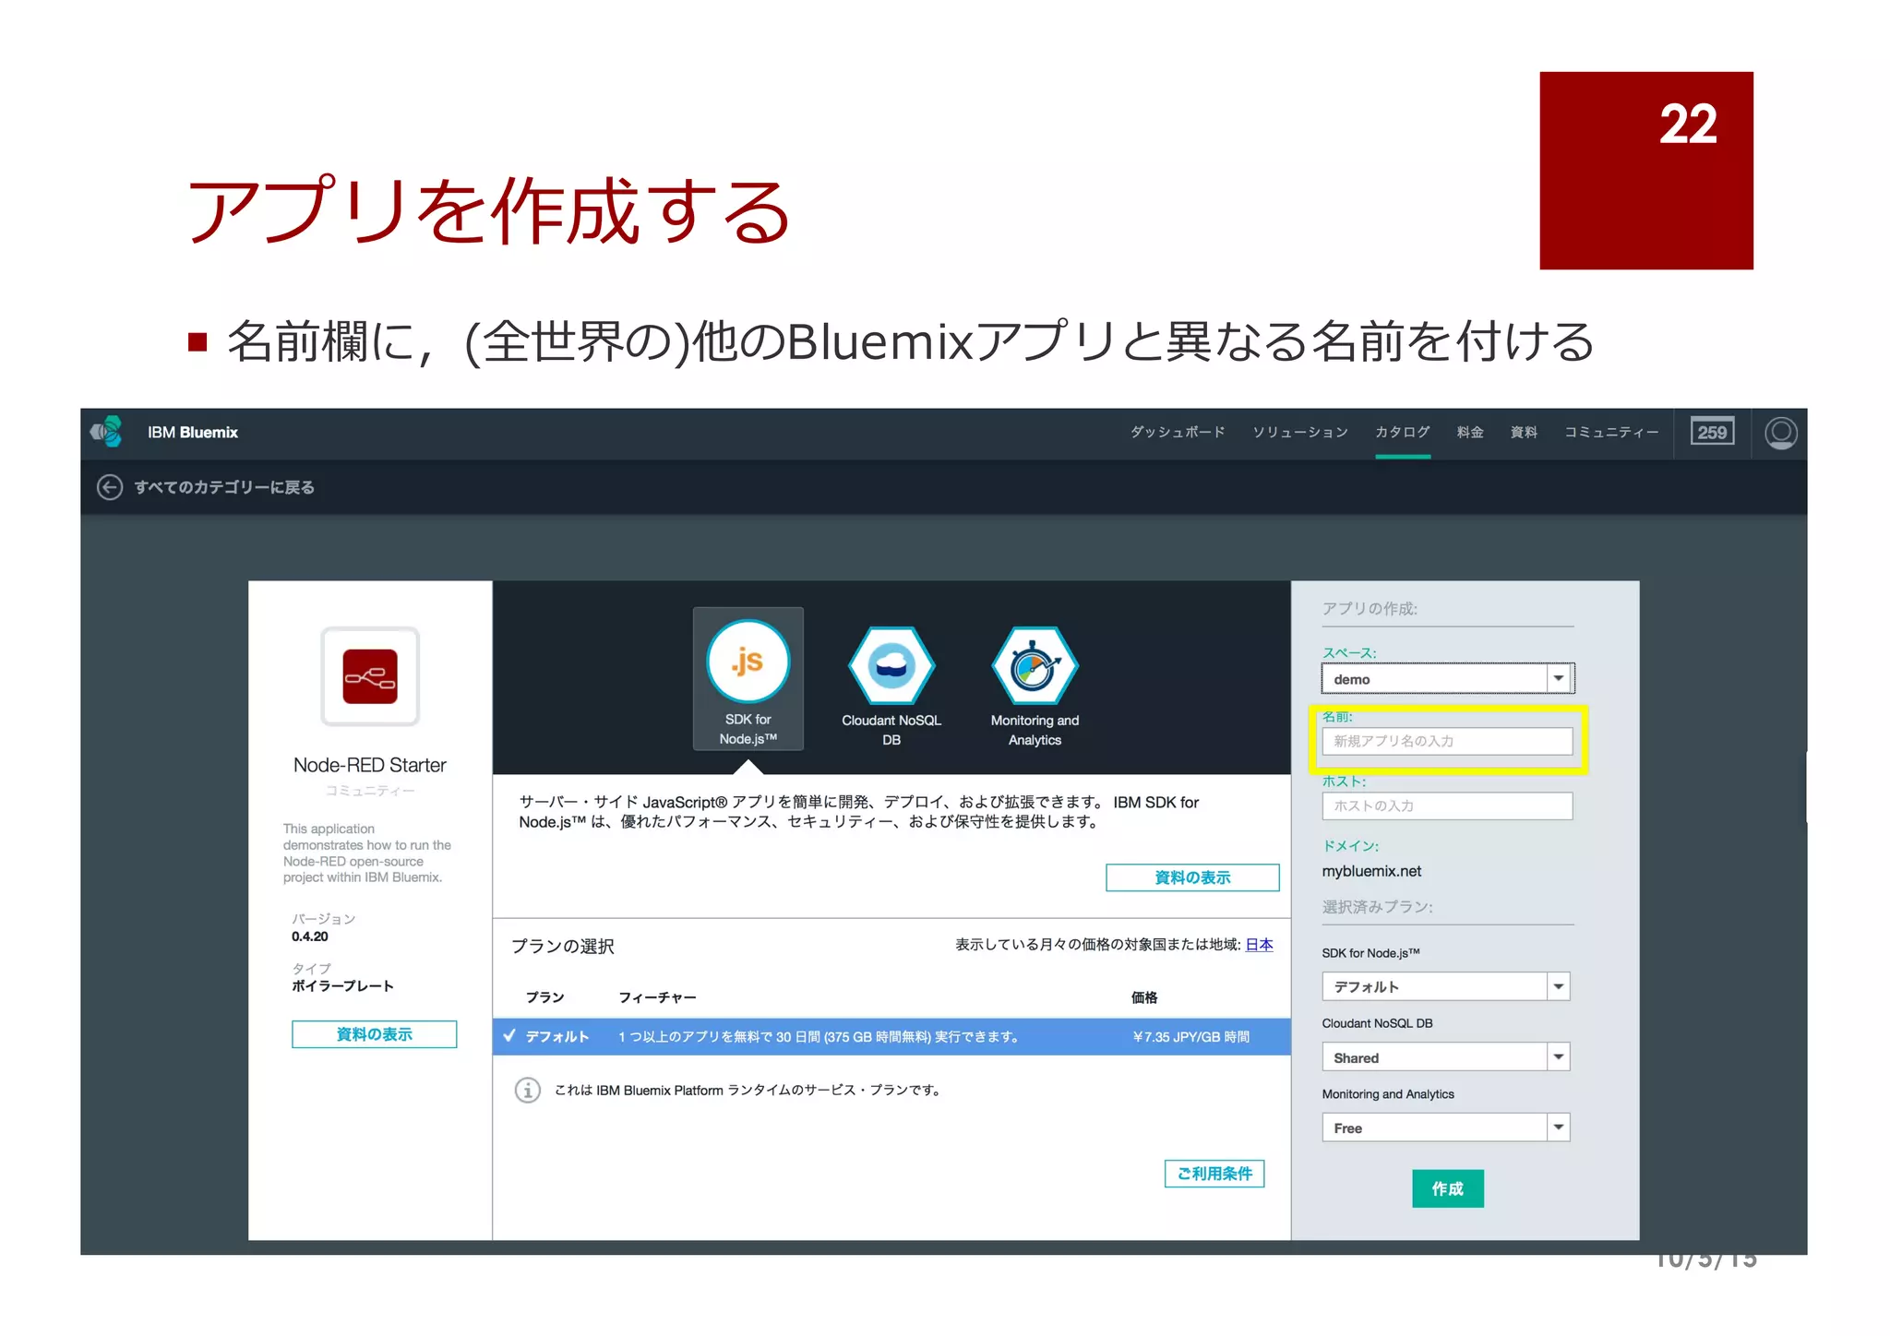This screenshot has height=1336, width=1890.
Task: Click the IBM Bluemix logo icon
Action: [x=107, y=432]
